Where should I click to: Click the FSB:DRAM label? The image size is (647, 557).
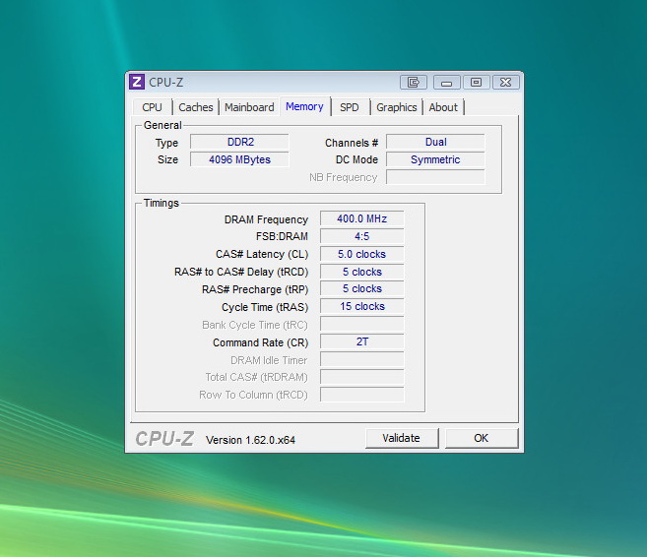[282, 236]
